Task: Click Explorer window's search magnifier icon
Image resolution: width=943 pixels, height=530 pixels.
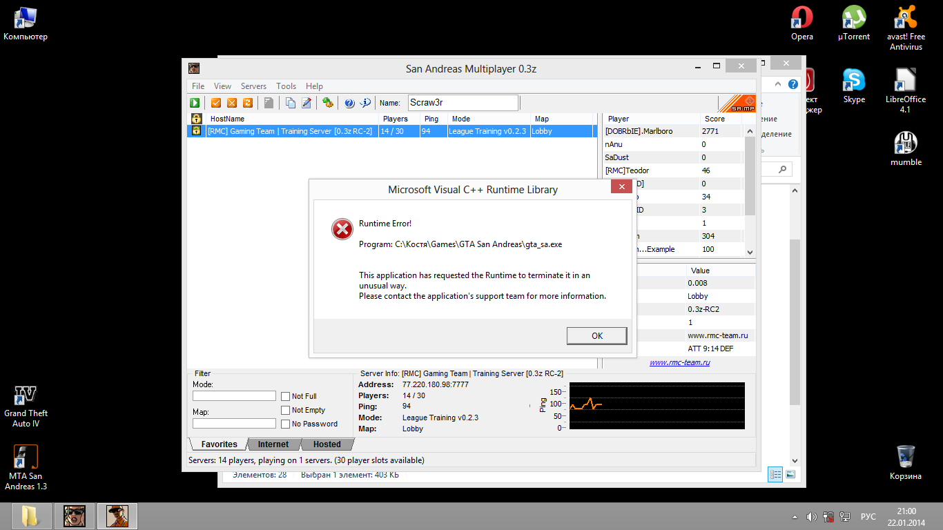Action: 782,169
